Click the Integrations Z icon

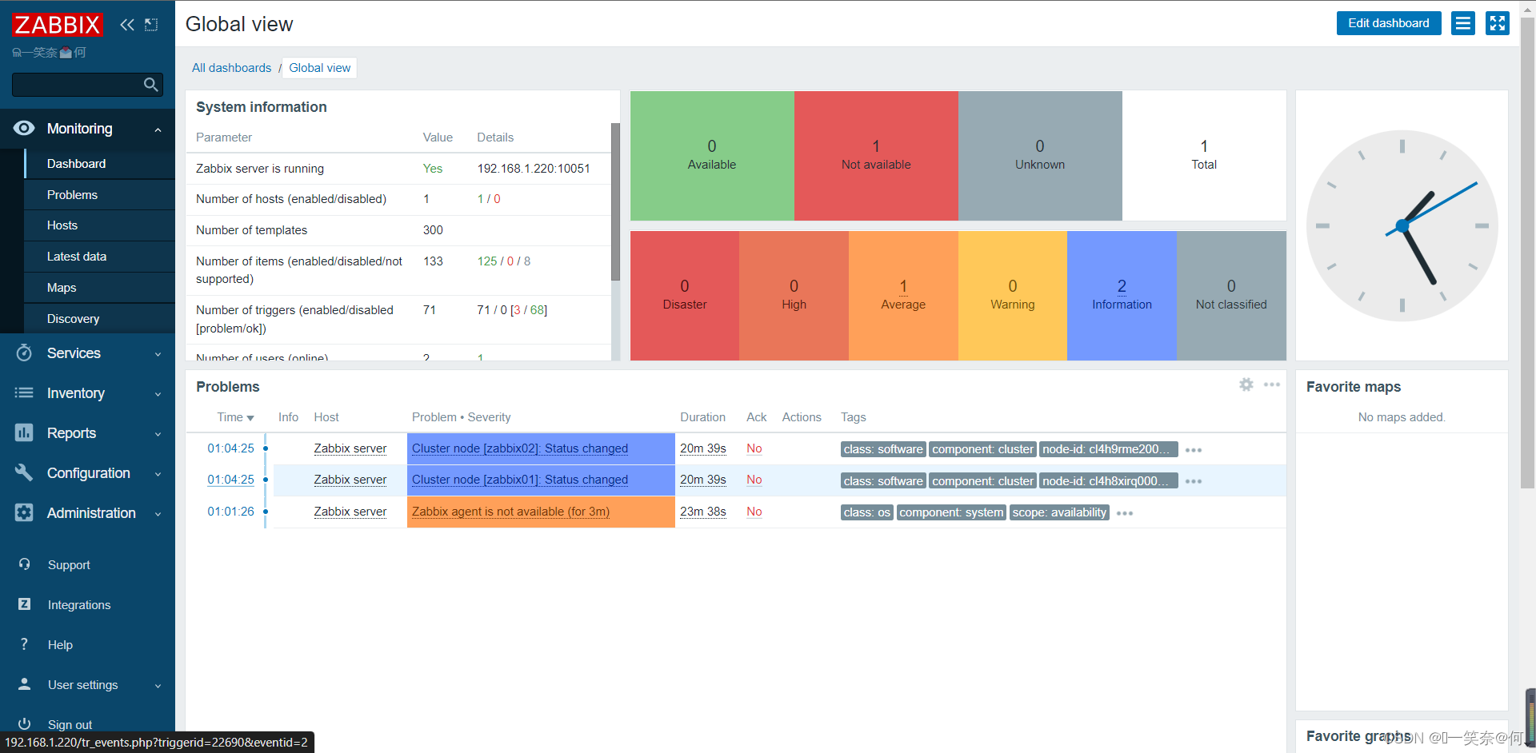coord(24,604)
